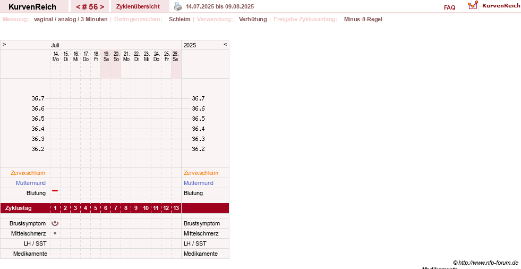Click the left LH / SST row label
This screenshot has width=521, height=269.
pos(35,243)
